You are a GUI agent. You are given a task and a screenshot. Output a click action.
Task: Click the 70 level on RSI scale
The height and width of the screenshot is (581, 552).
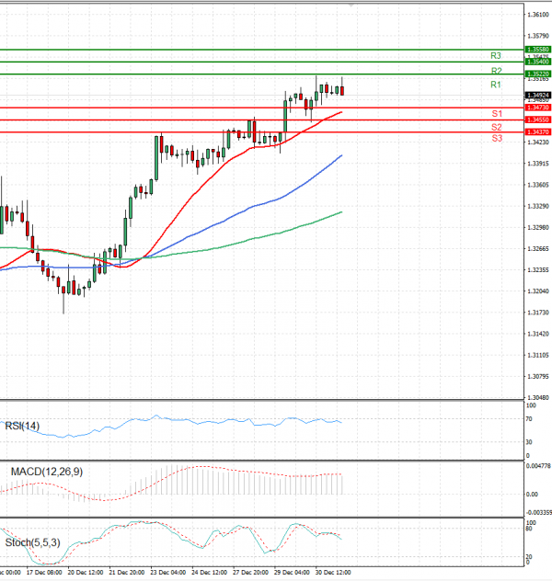coord(529,419)
